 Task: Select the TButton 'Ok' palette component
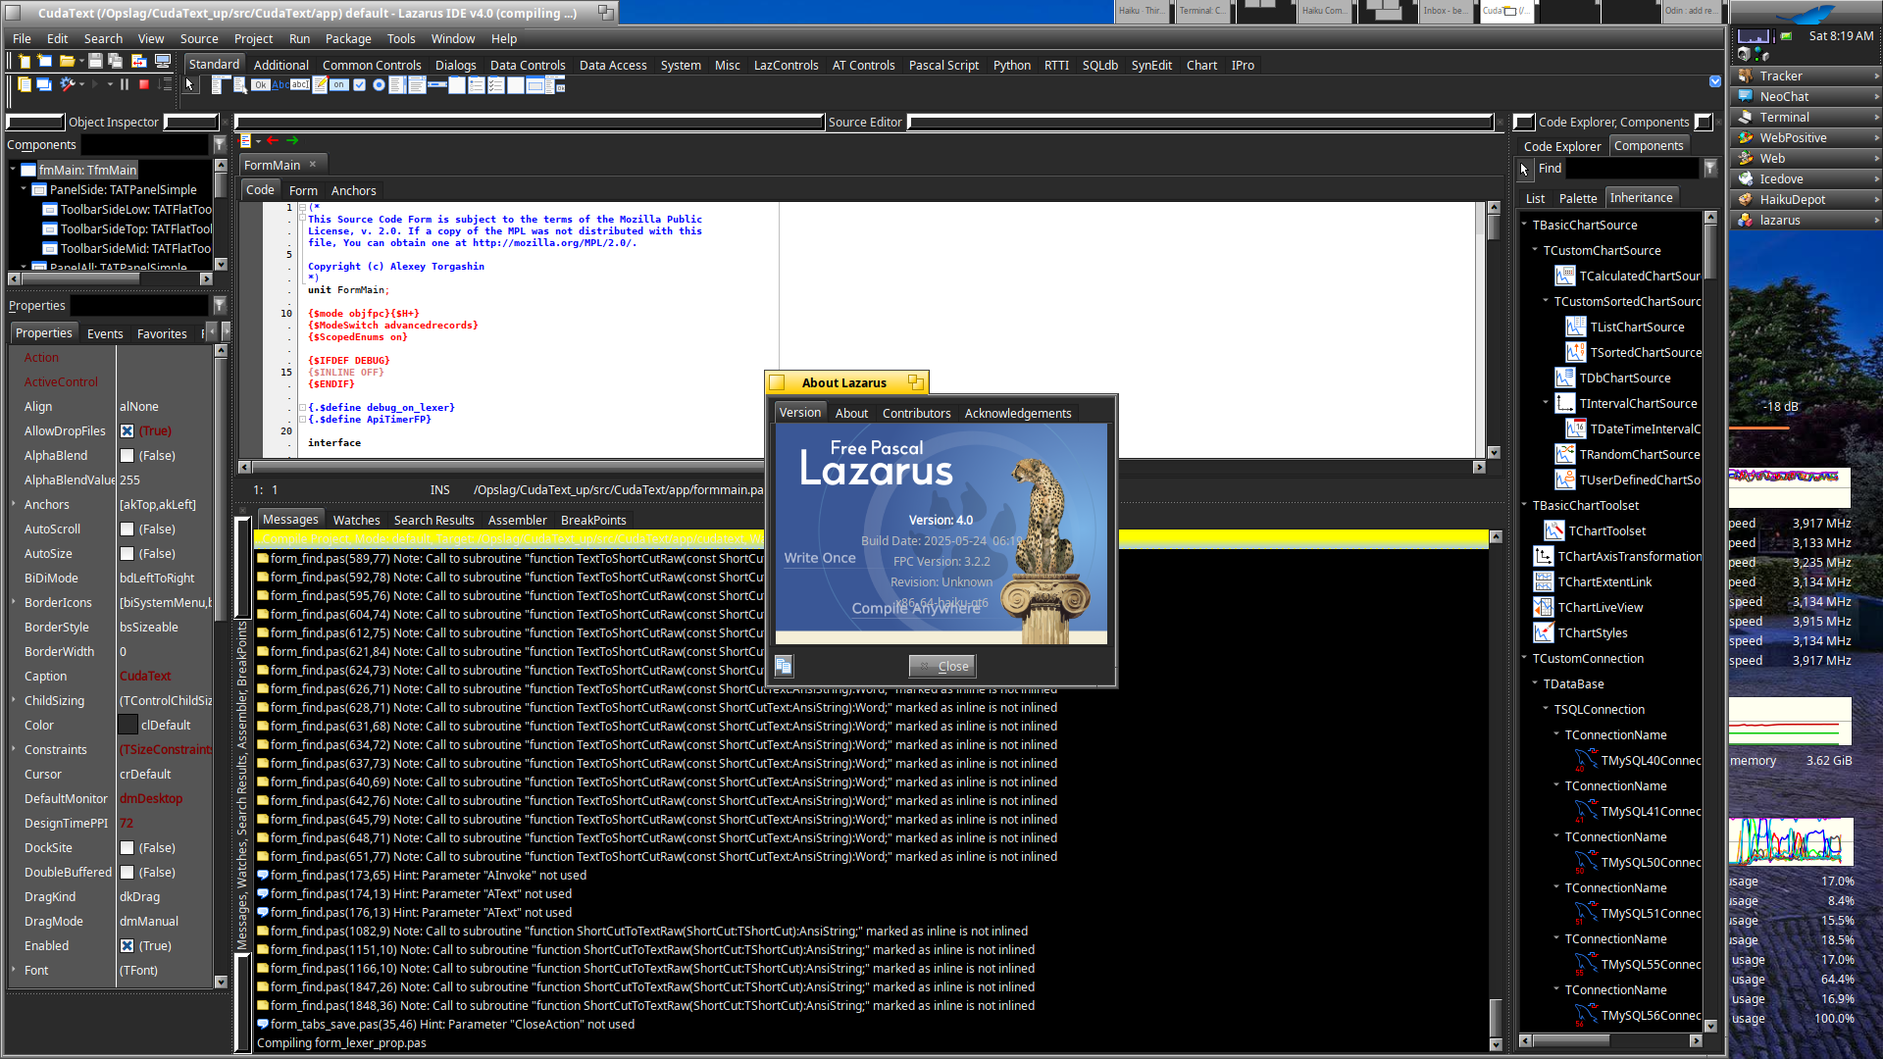click(260, 85)
